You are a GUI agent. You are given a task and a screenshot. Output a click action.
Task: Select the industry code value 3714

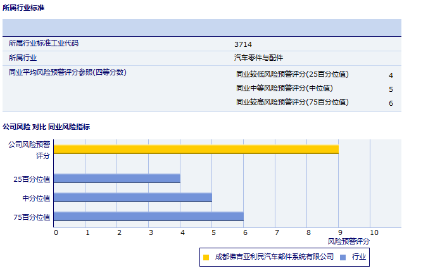coord(243,44)
